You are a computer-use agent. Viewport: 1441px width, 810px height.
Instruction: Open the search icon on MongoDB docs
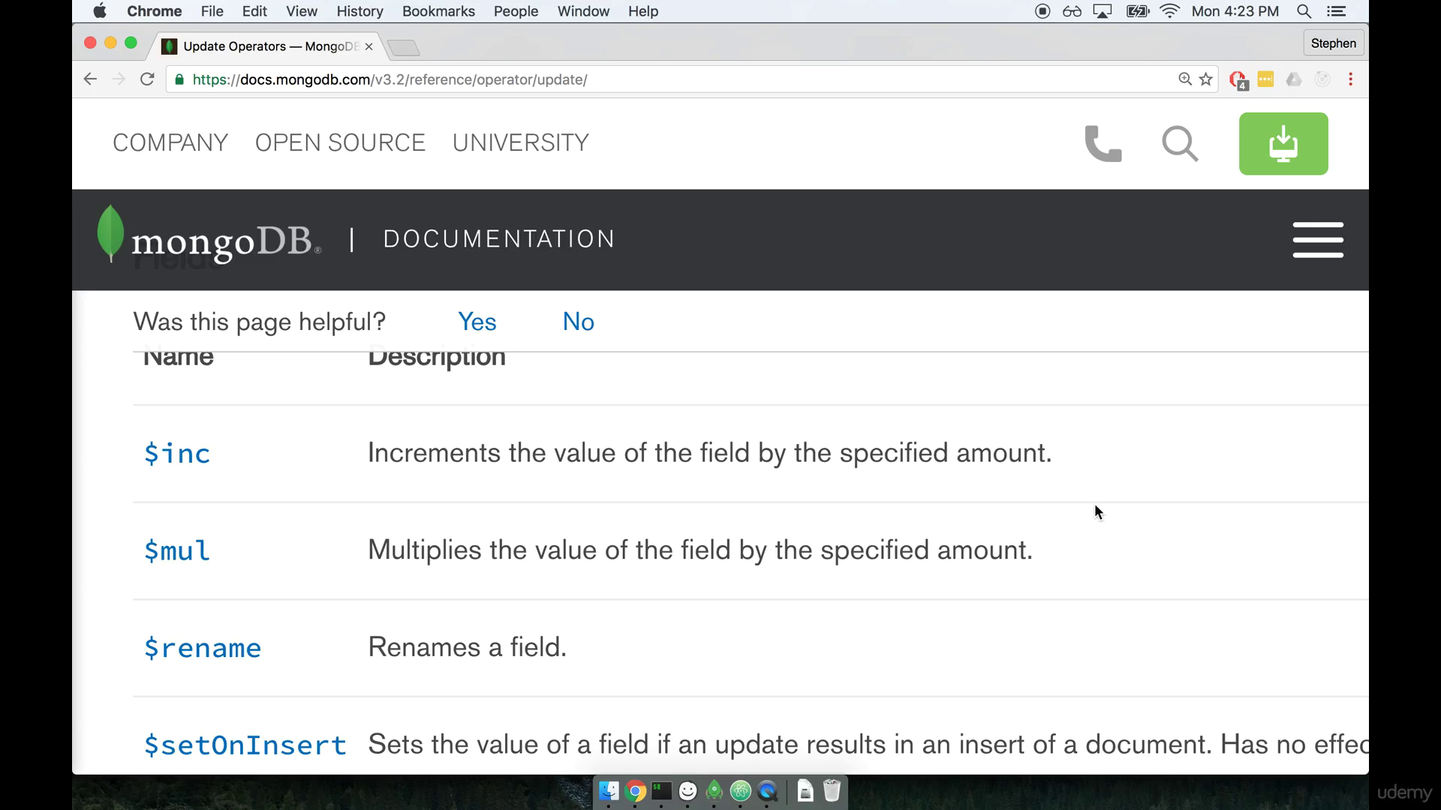(x=1179, y=142)
